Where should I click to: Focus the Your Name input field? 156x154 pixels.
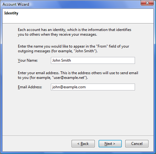tap(93, 60)
